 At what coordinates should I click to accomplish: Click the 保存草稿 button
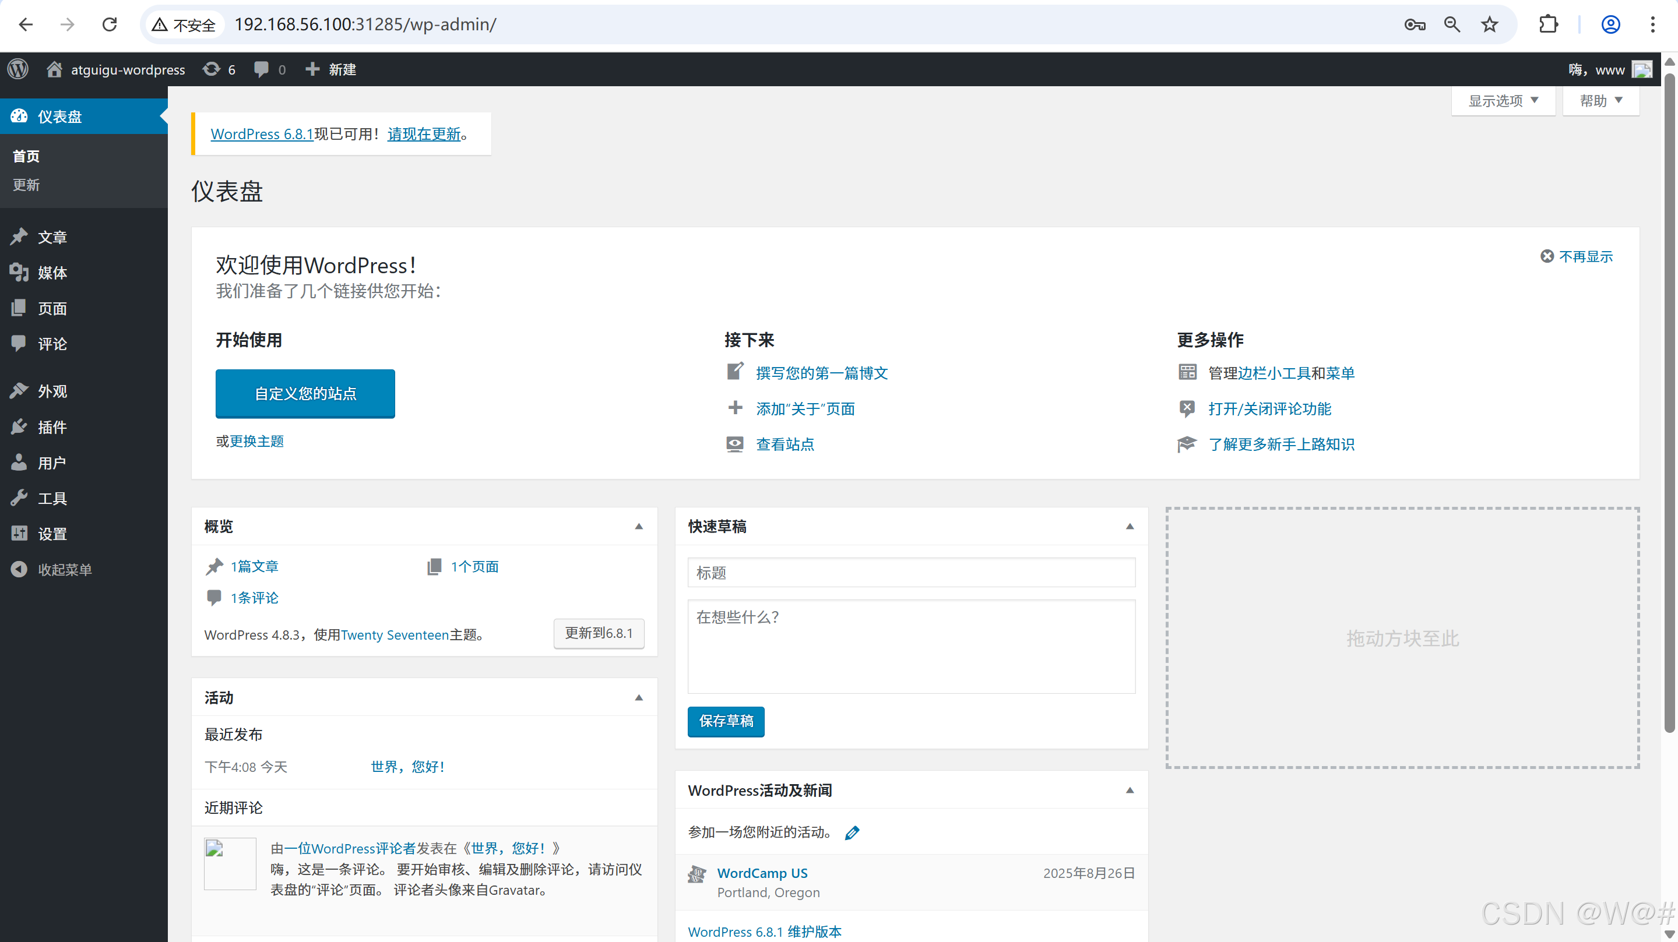click(x=726, y=721)
